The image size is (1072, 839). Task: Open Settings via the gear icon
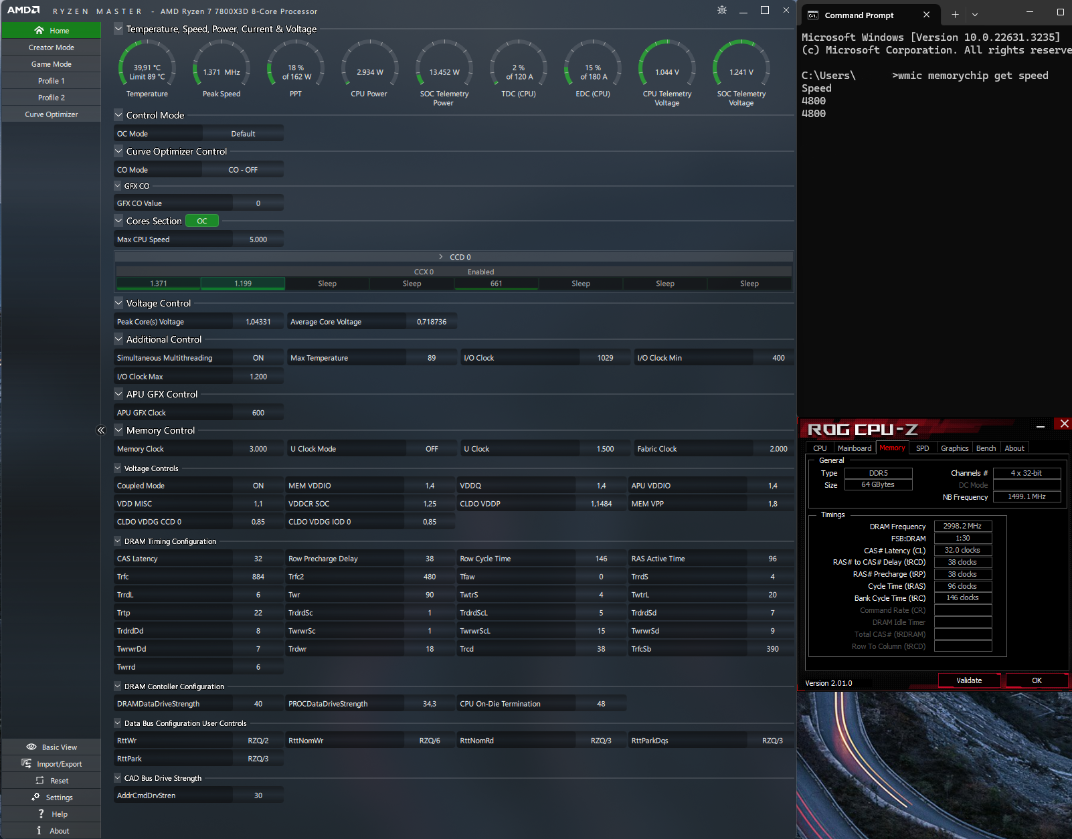[35, 797]
